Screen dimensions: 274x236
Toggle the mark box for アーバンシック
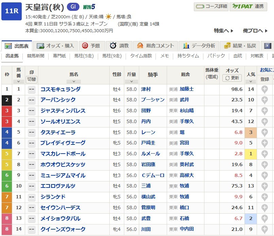[32, 100]
